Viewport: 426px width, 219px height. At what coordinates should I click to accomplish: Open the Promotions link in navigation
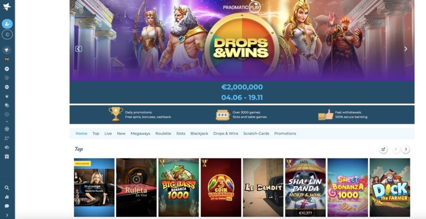pyautogui.click(x=285, y=133)
